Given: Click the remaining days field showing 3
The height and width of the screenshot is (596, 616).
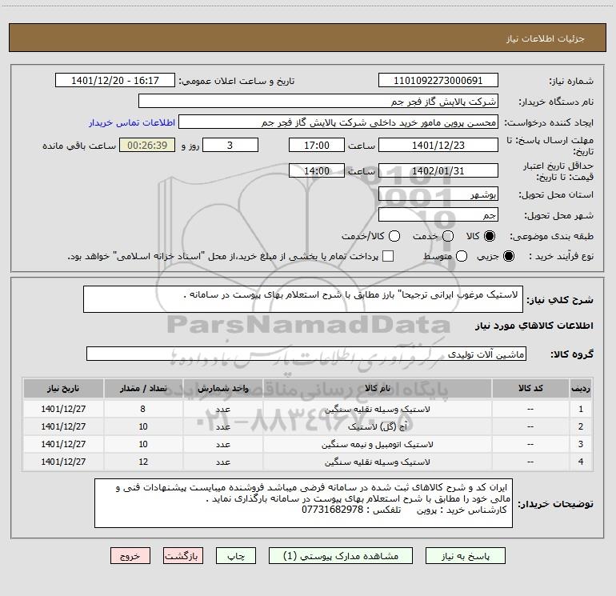Looking at the screenshot, I should (x=230, y=145).
